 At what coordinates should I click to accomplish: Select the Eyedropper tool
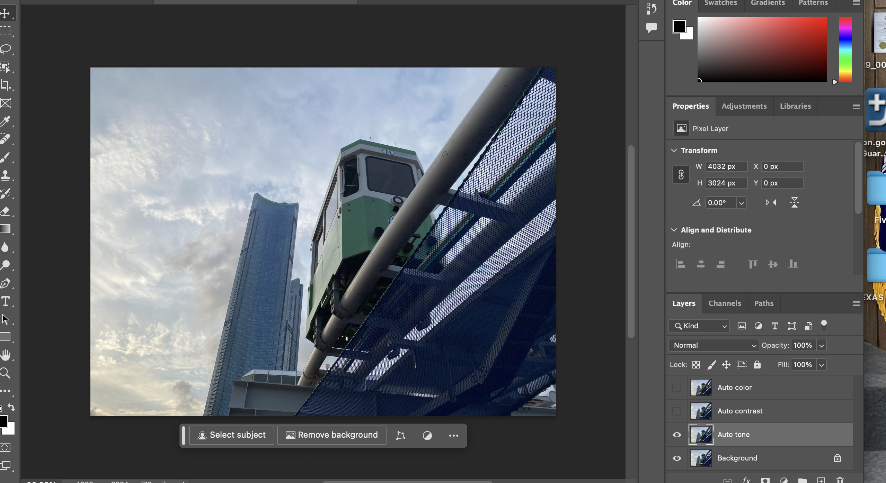pyautogui.click(x=6, y=121)
